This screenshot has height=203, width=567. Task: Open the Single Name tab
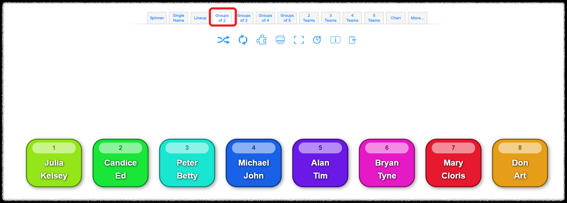pos(178,18)
